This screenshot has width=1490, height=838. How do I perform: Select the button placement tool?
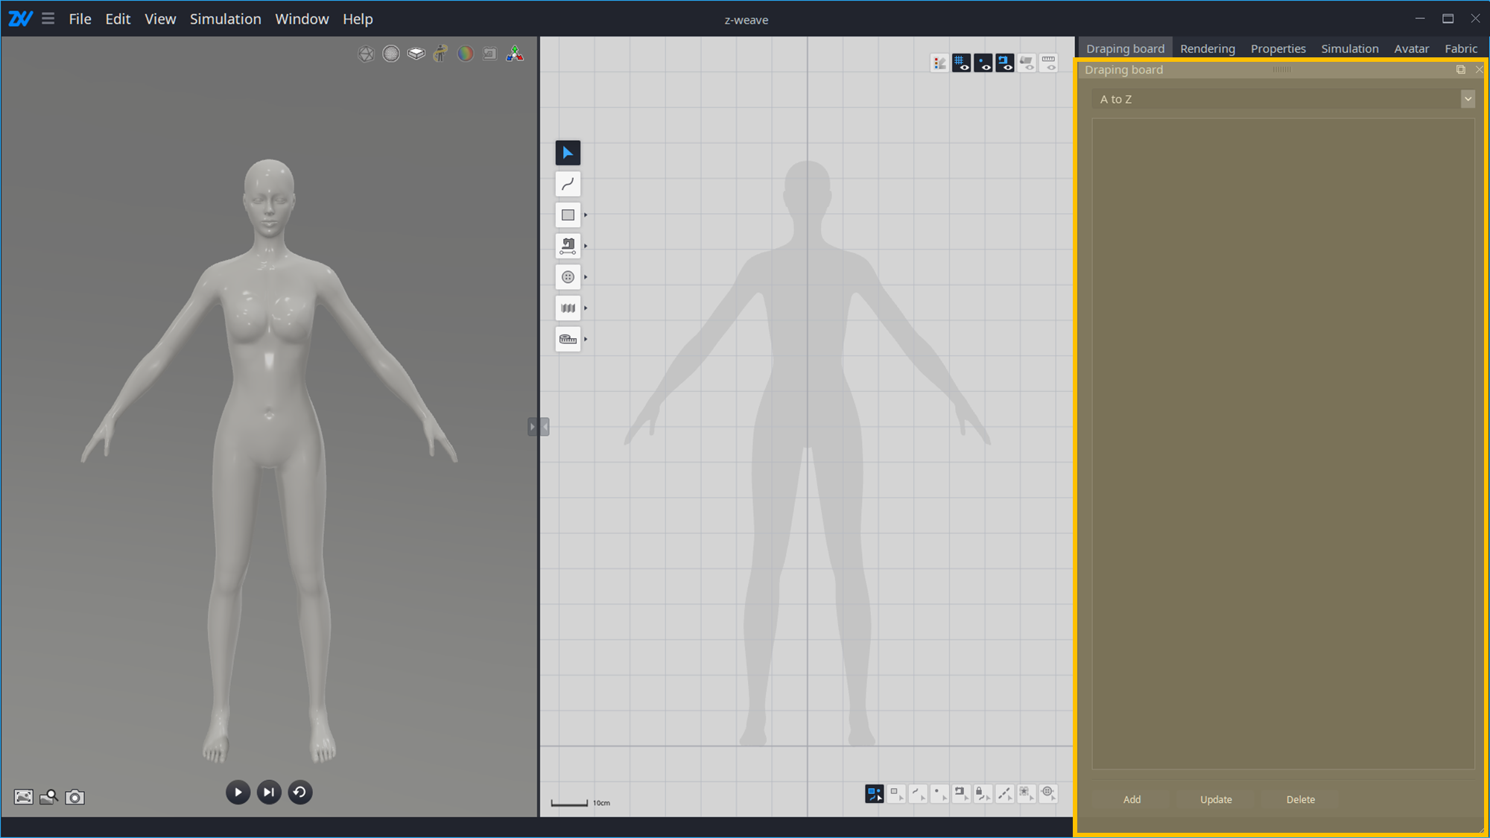[x=568, y=277]
